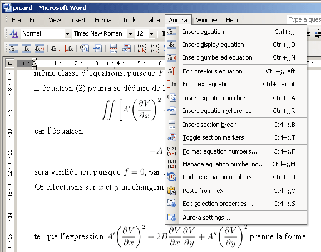Open the File menu
This screenshot has width=321, height=252.
pos(16,20)
